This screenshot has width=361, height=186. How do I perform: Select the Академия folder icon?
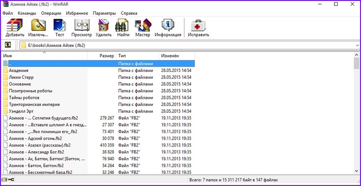[x=5, y=71]
